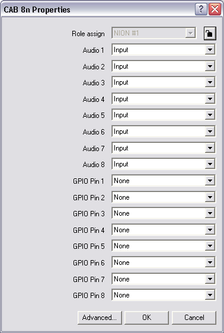Close the CAB 8n Properties dialog
This screenshot has width=224, height=333.
tap(215, 9)
